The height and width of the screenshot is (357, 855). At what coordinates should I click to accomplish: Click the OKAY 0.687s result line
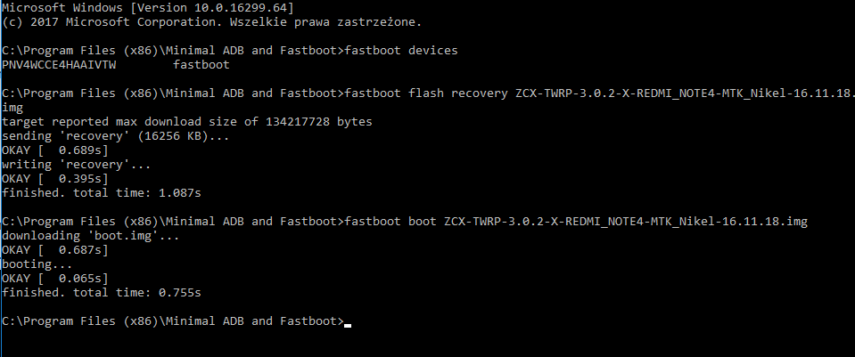[x=55, y=249]
